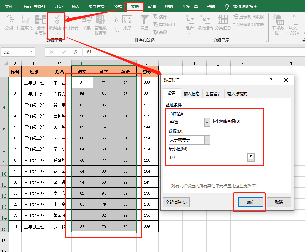305x252 pixels.
Task: Click the range selector arrow in 最小值 field
Action: [x=251, y=157]
